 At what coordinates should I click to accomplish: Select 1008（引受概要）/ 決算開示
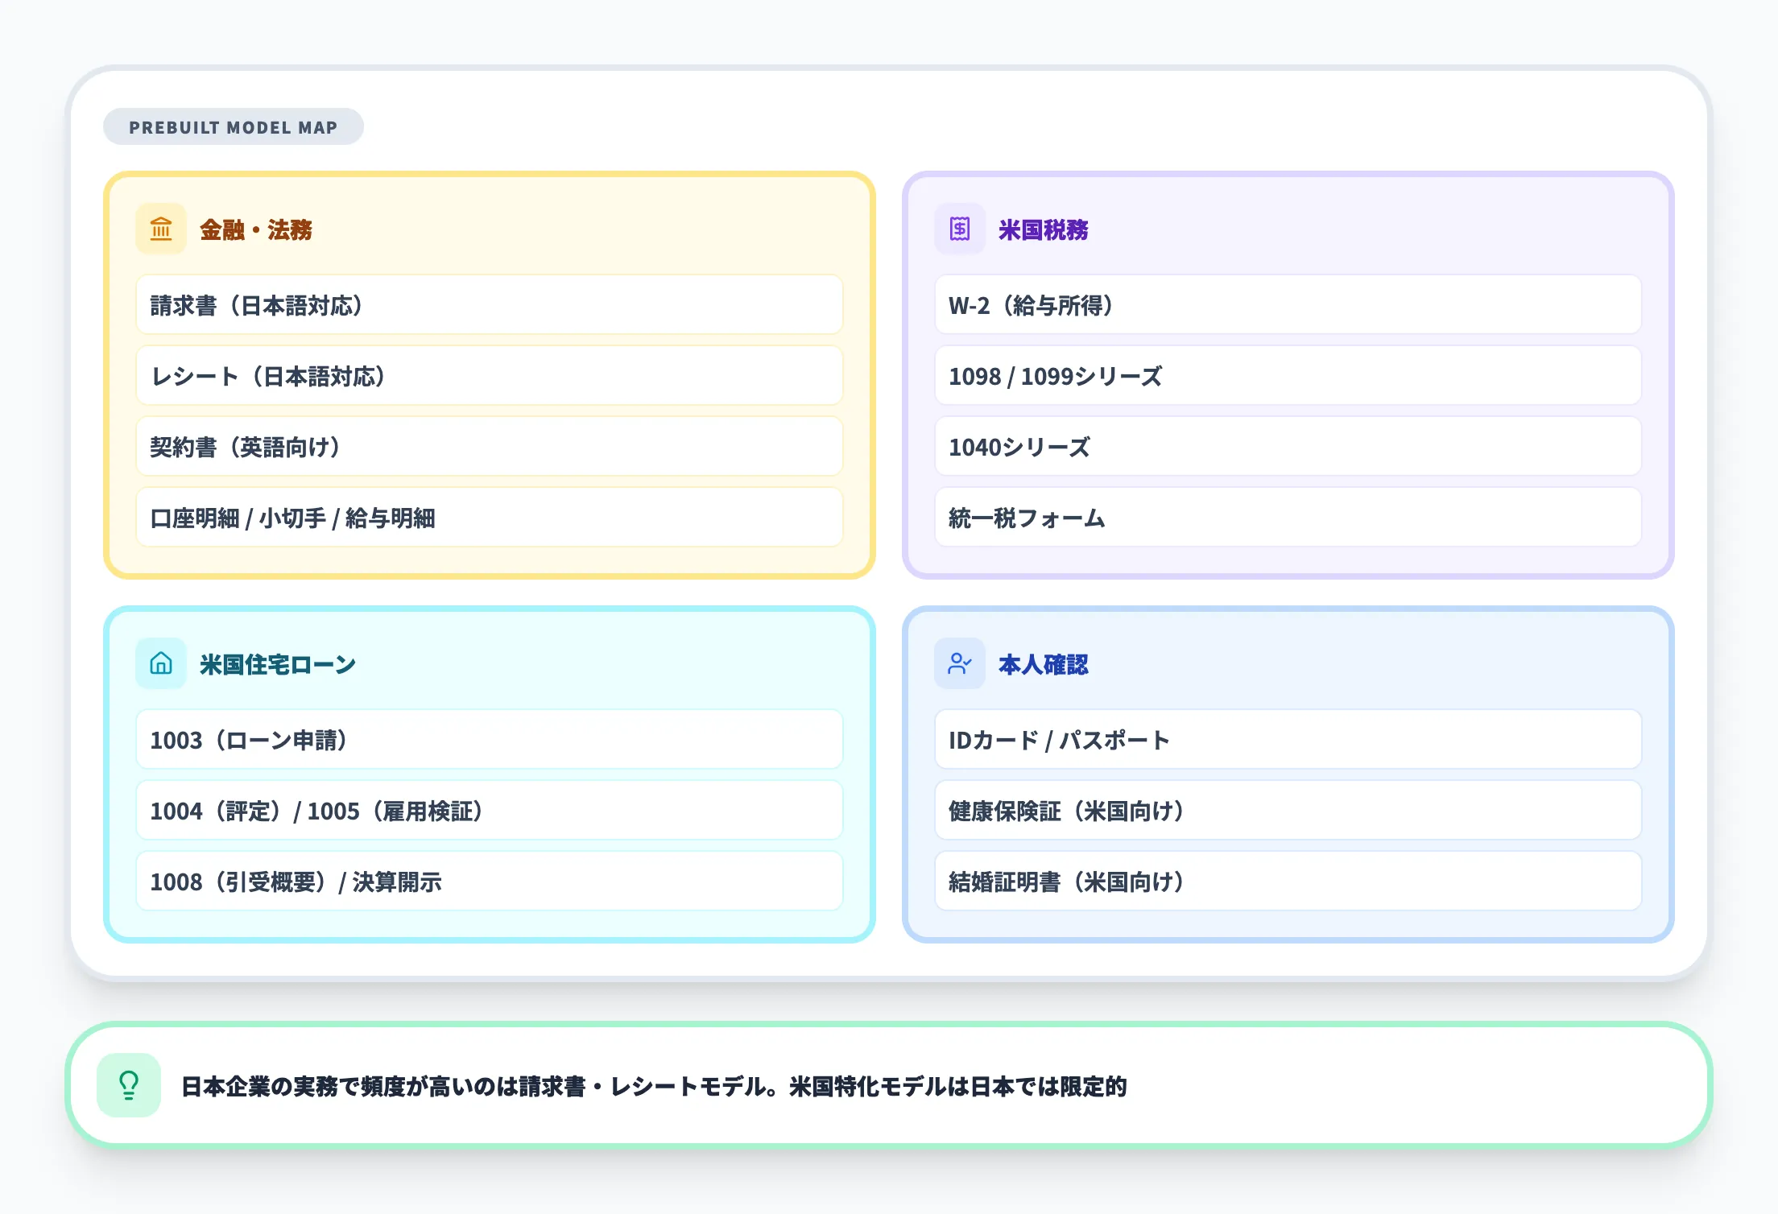490,882
